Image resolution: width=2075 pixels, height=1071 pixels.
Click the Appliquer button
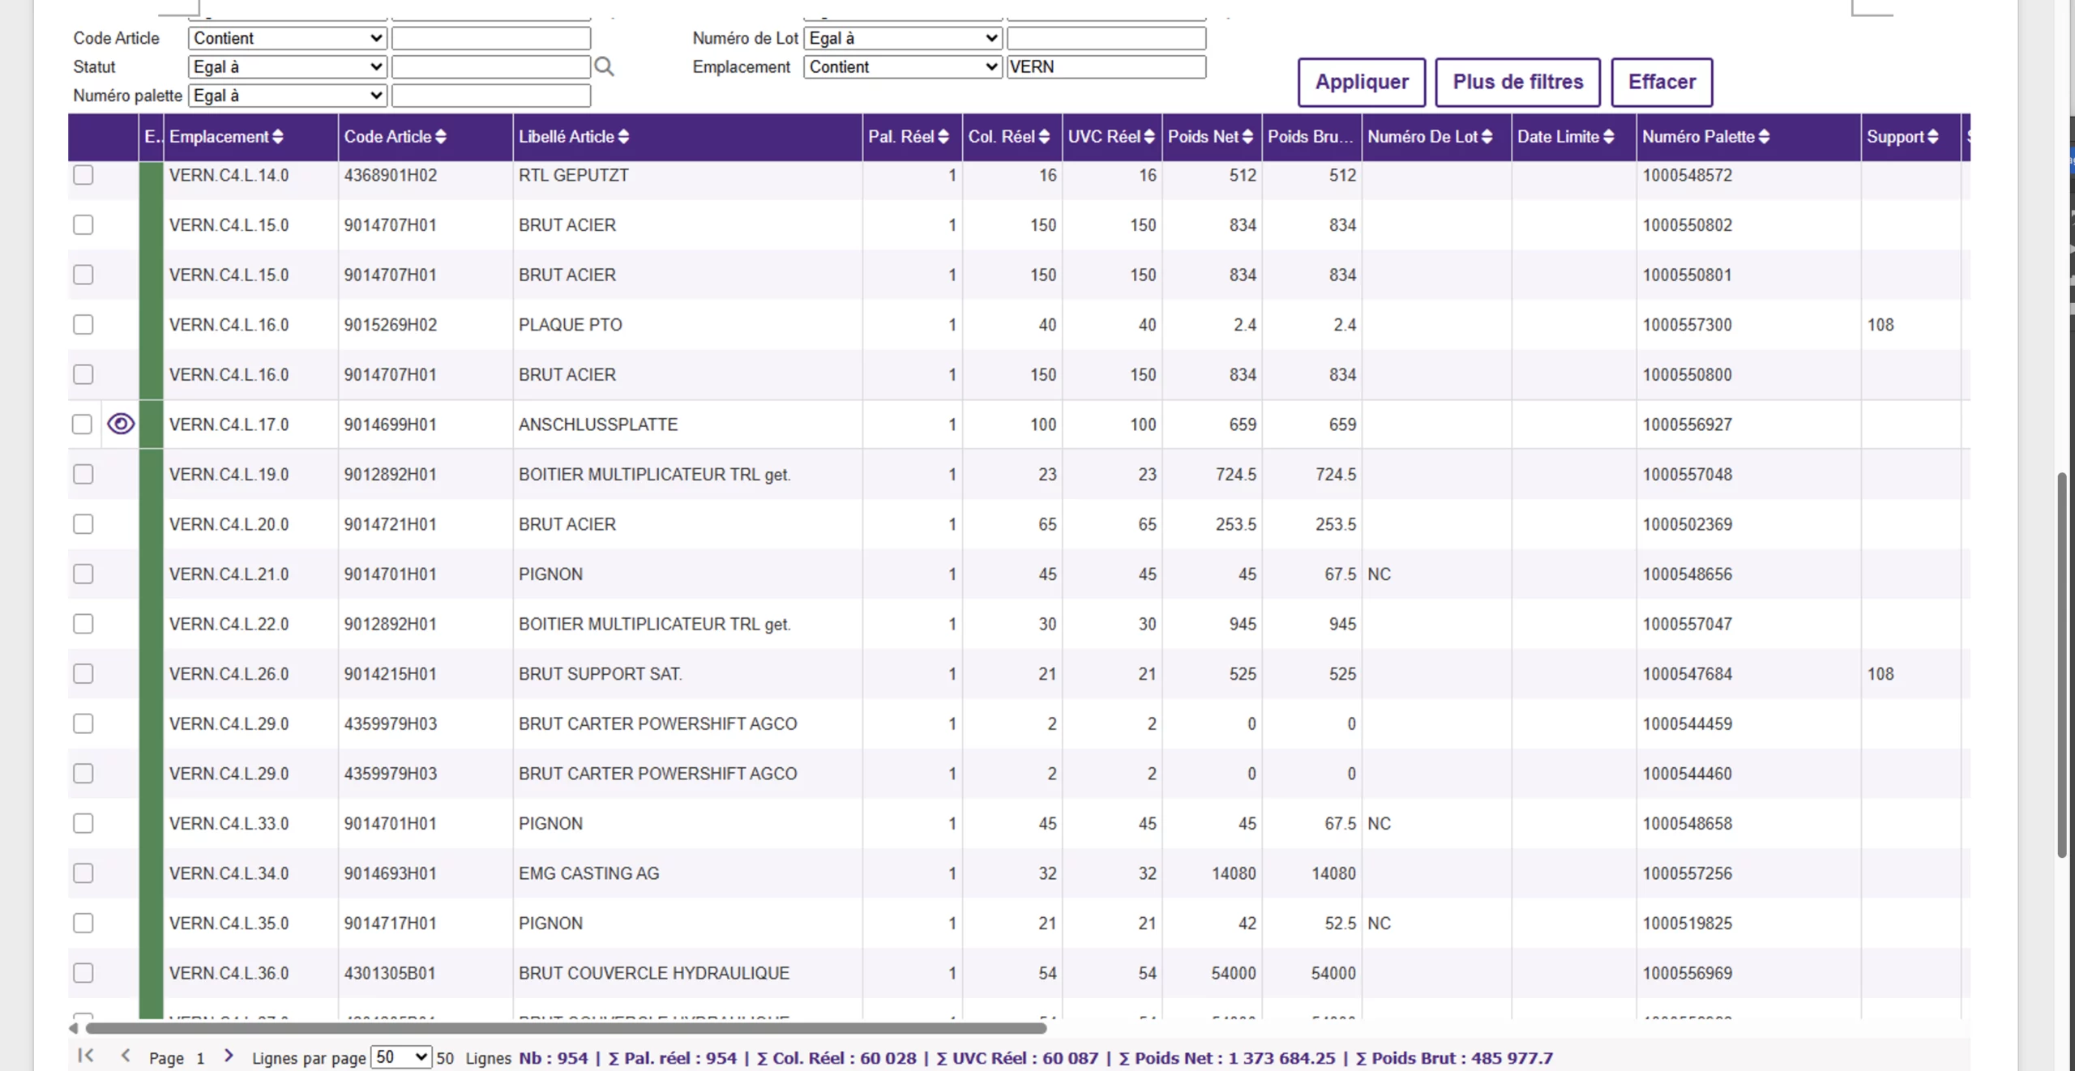(x=1362, y=82)
